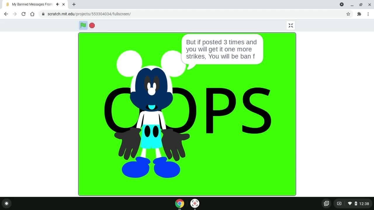View site information via the lock icon

tap(43, 14)
